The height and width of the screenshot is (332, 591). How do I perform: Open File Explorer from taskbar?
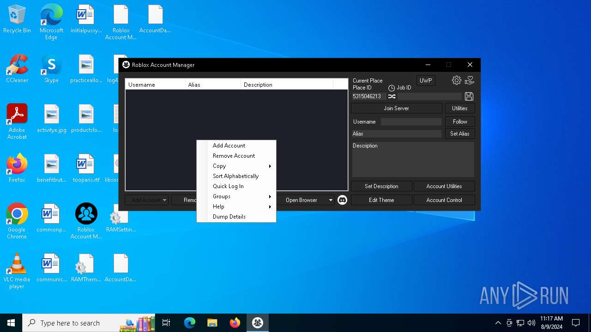click(x=212, y=323)
